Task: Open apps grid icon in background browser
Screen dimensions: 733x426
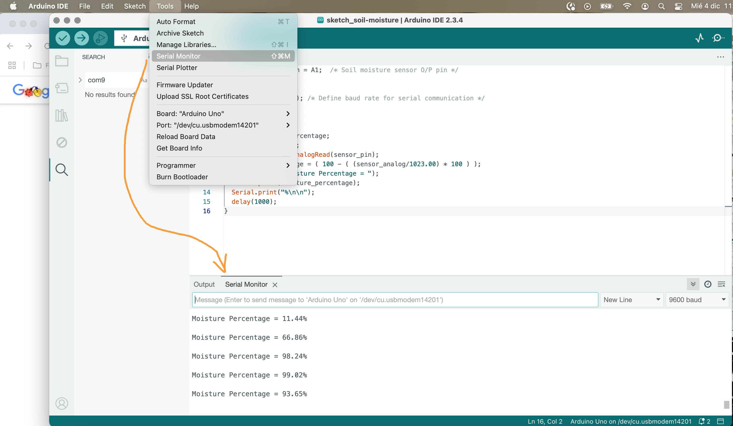Action: (x=12, y=65)
